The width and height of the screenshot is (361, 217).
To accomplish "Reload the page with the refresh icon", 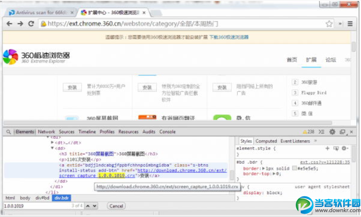I will (x=31, y=23).
